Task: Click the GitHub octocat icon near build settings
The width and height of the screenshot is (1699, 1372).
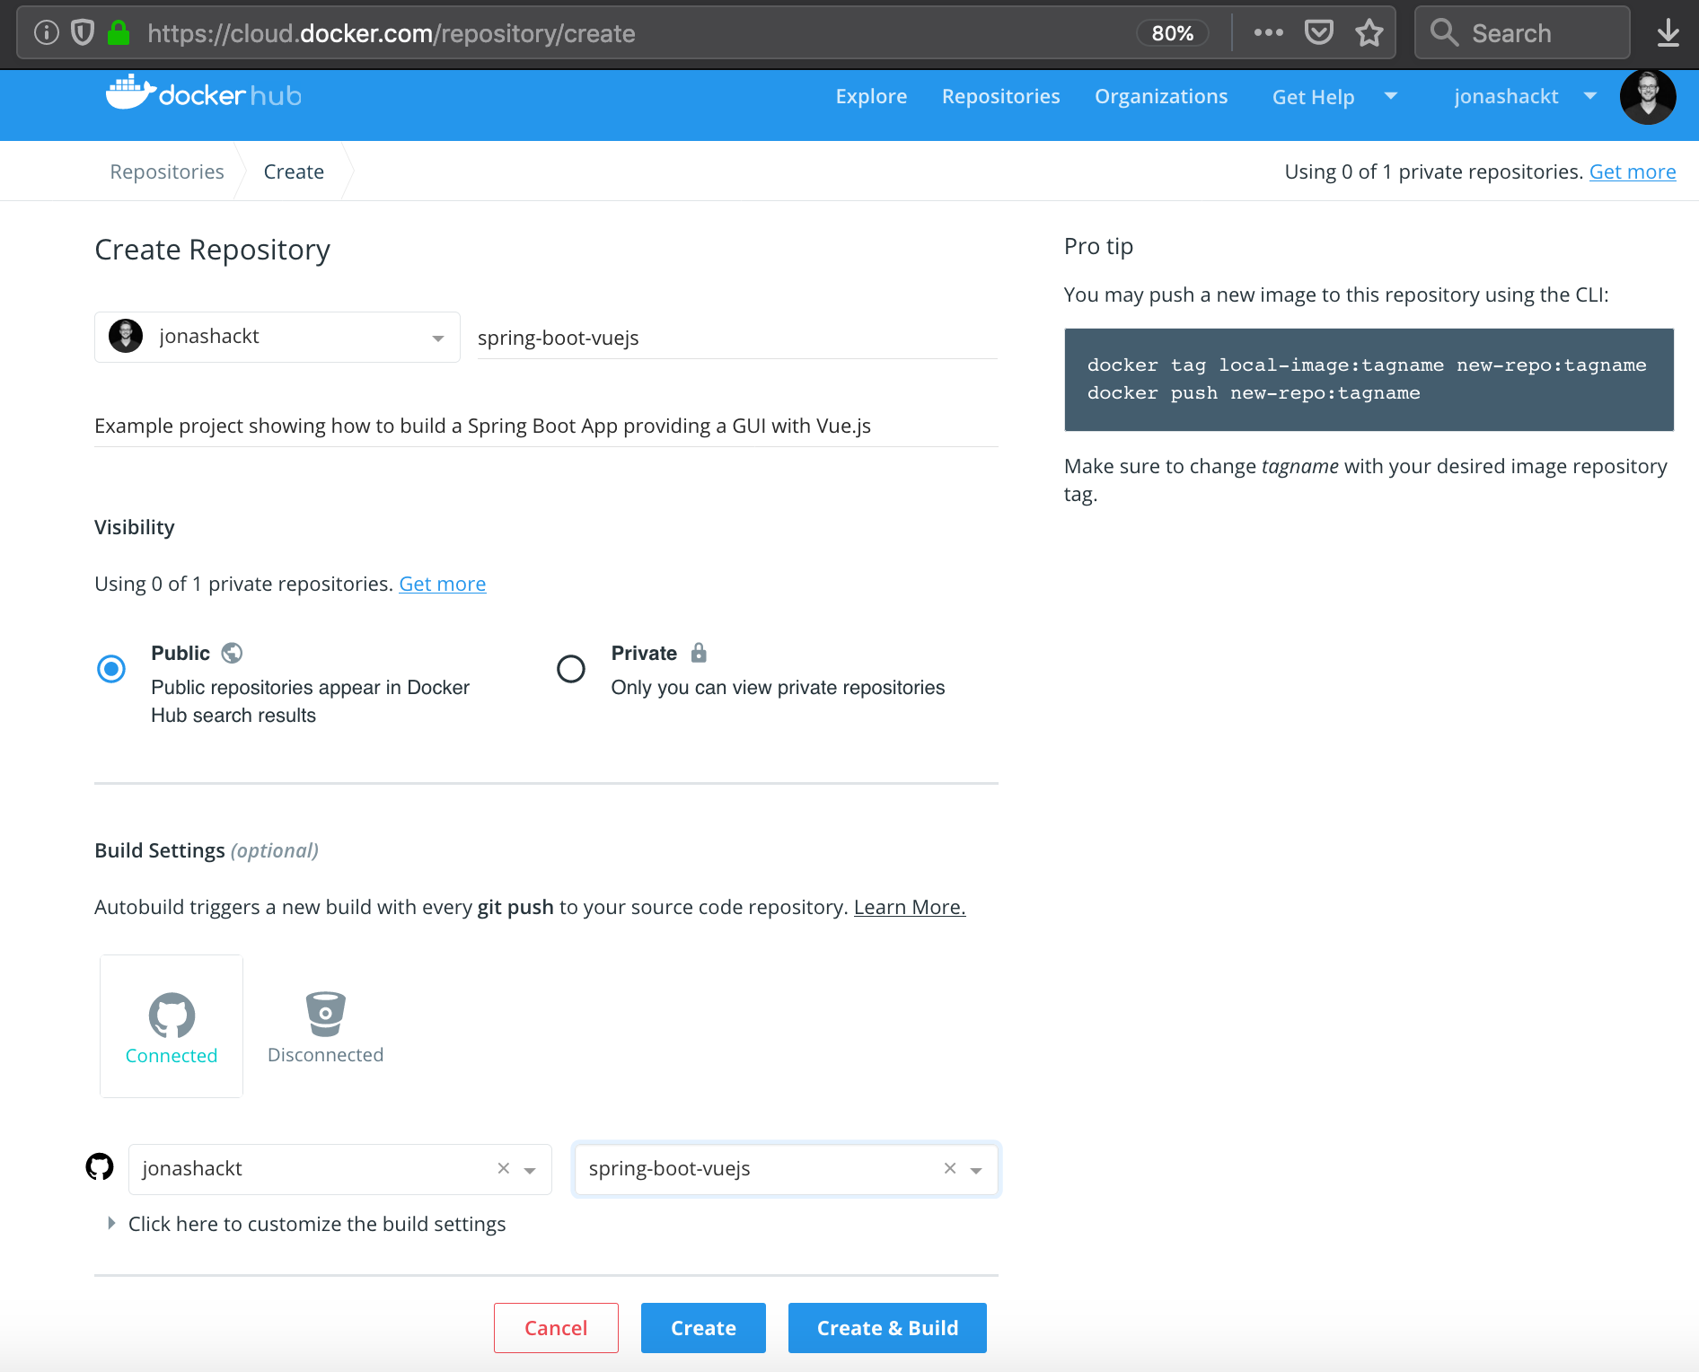Action: [x=101, y=1167]
